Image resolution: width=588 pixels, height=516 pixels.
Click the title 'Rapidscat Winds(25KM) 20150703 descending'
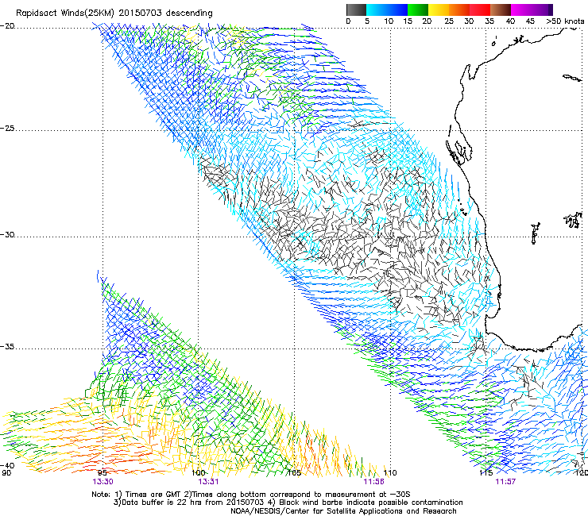pos(114,13)
